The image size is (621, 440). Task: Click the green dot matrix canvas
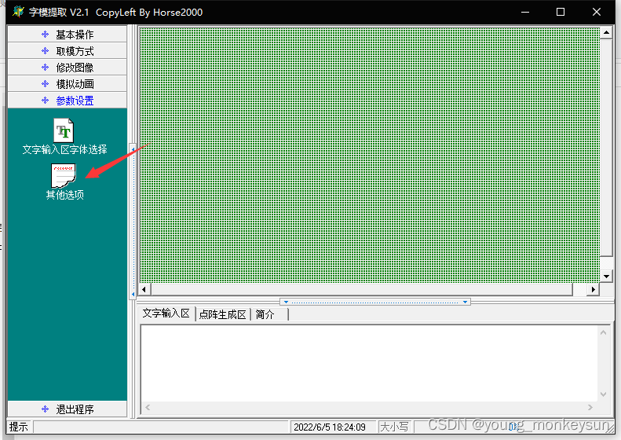[370, 155]
